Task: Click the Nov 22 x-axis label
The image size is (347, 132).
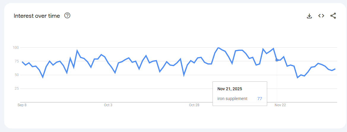Action: pyautogui.click(x=280, y=105)
